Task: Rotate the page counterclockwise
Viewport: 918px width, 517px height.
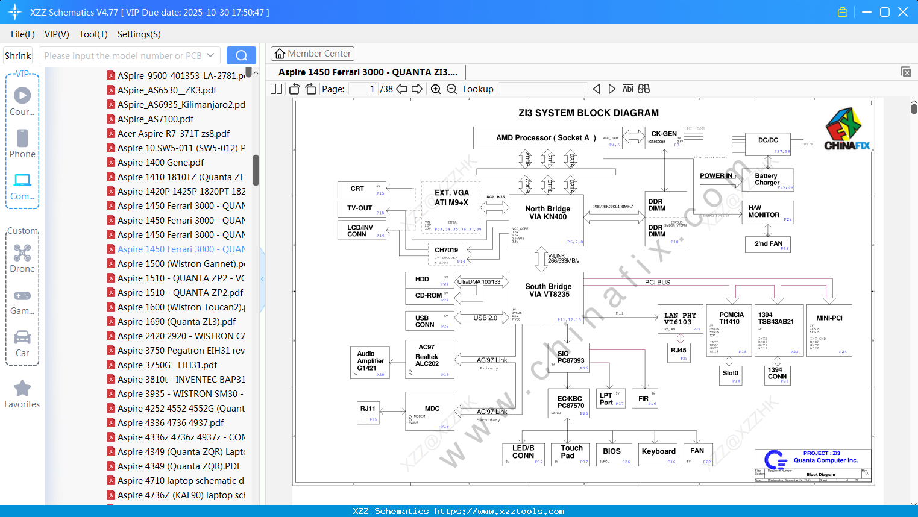Action: pos(295,89)
